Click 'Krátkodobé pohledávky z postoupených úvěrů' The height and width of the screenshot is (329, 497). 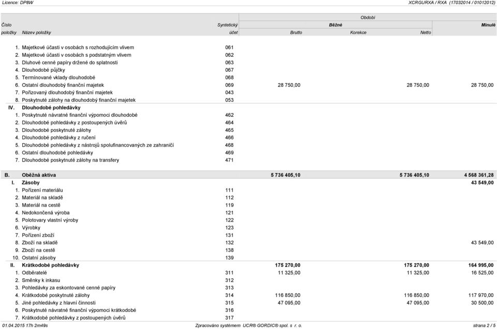74,318
